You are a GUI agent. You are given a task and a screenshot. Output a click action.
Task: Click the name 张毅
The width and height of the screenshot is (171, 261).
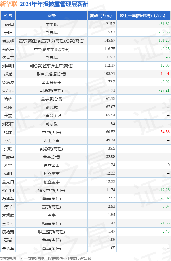coord(8,149)
